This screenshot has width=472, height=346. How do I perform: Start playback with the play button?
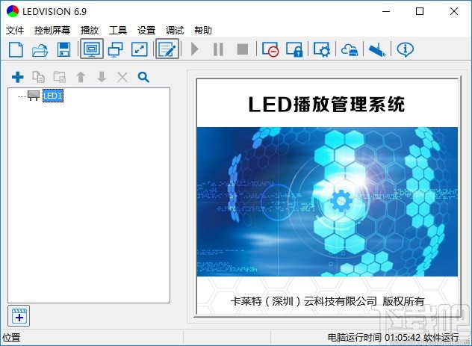click(195, 49)
